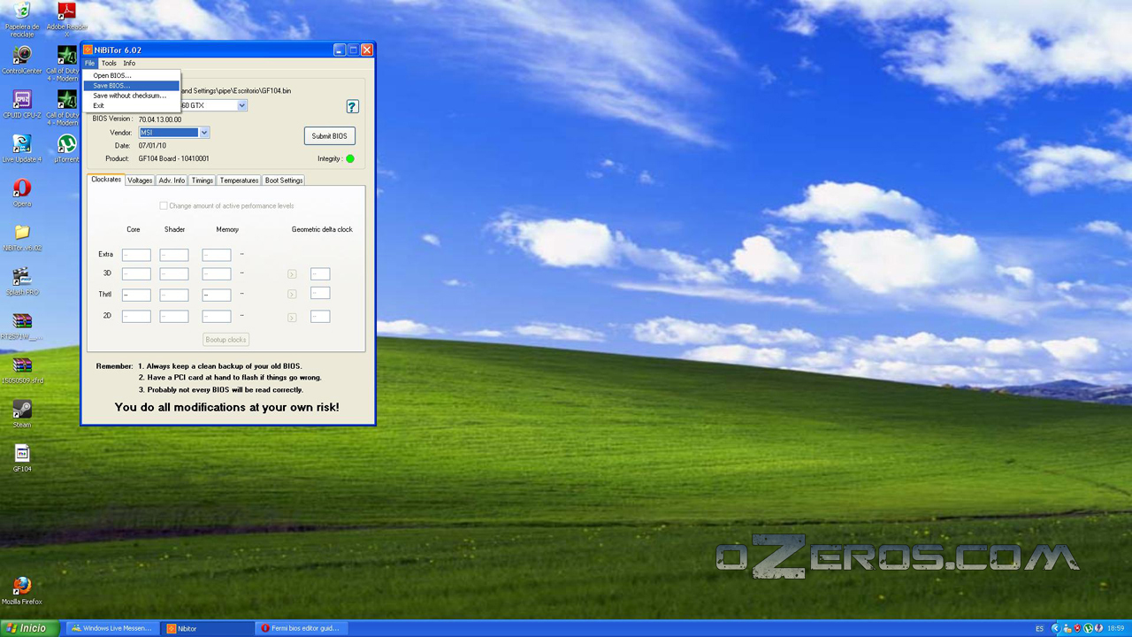Open the Opera browser shortcut
Viewport: 1132px width, 637px height.
click(22, 193)
